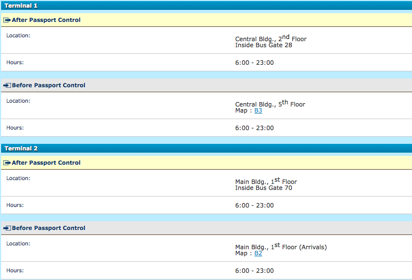Click Central Bldg., 2nd Floor location text
This screenshot has width=412, height=280.
[271, 38]
